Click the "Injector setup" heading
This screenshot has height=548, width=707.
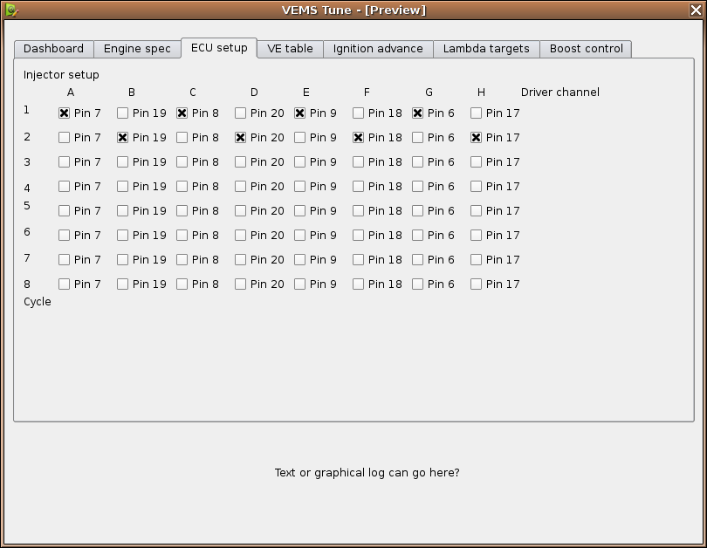61,75
